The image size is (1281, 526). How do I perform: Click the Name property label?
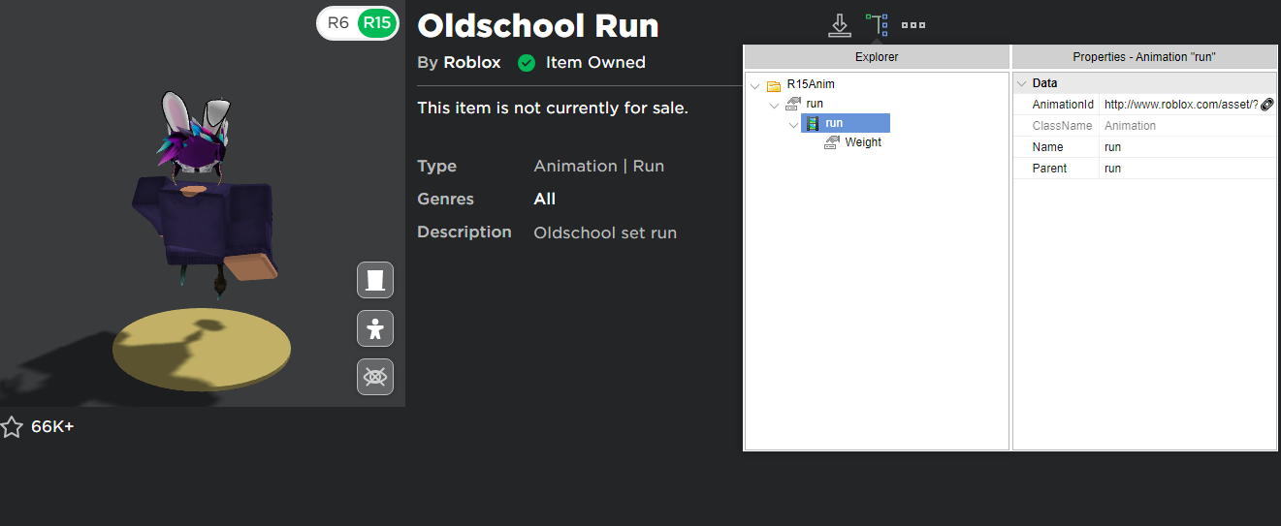(1047, 147)
